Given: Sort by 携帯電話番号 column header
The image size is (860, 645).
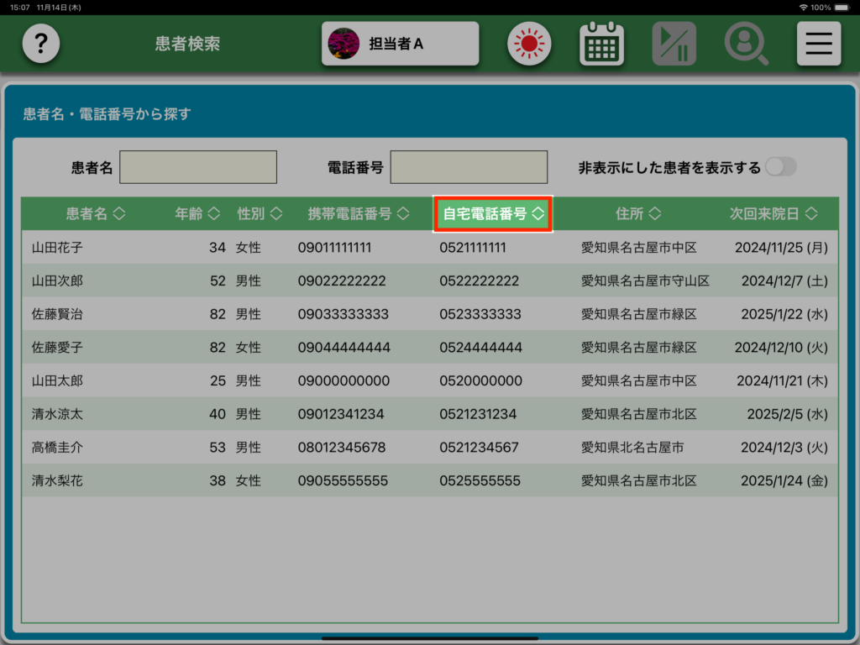Looking at the screenshot, I should pos(358,214).
